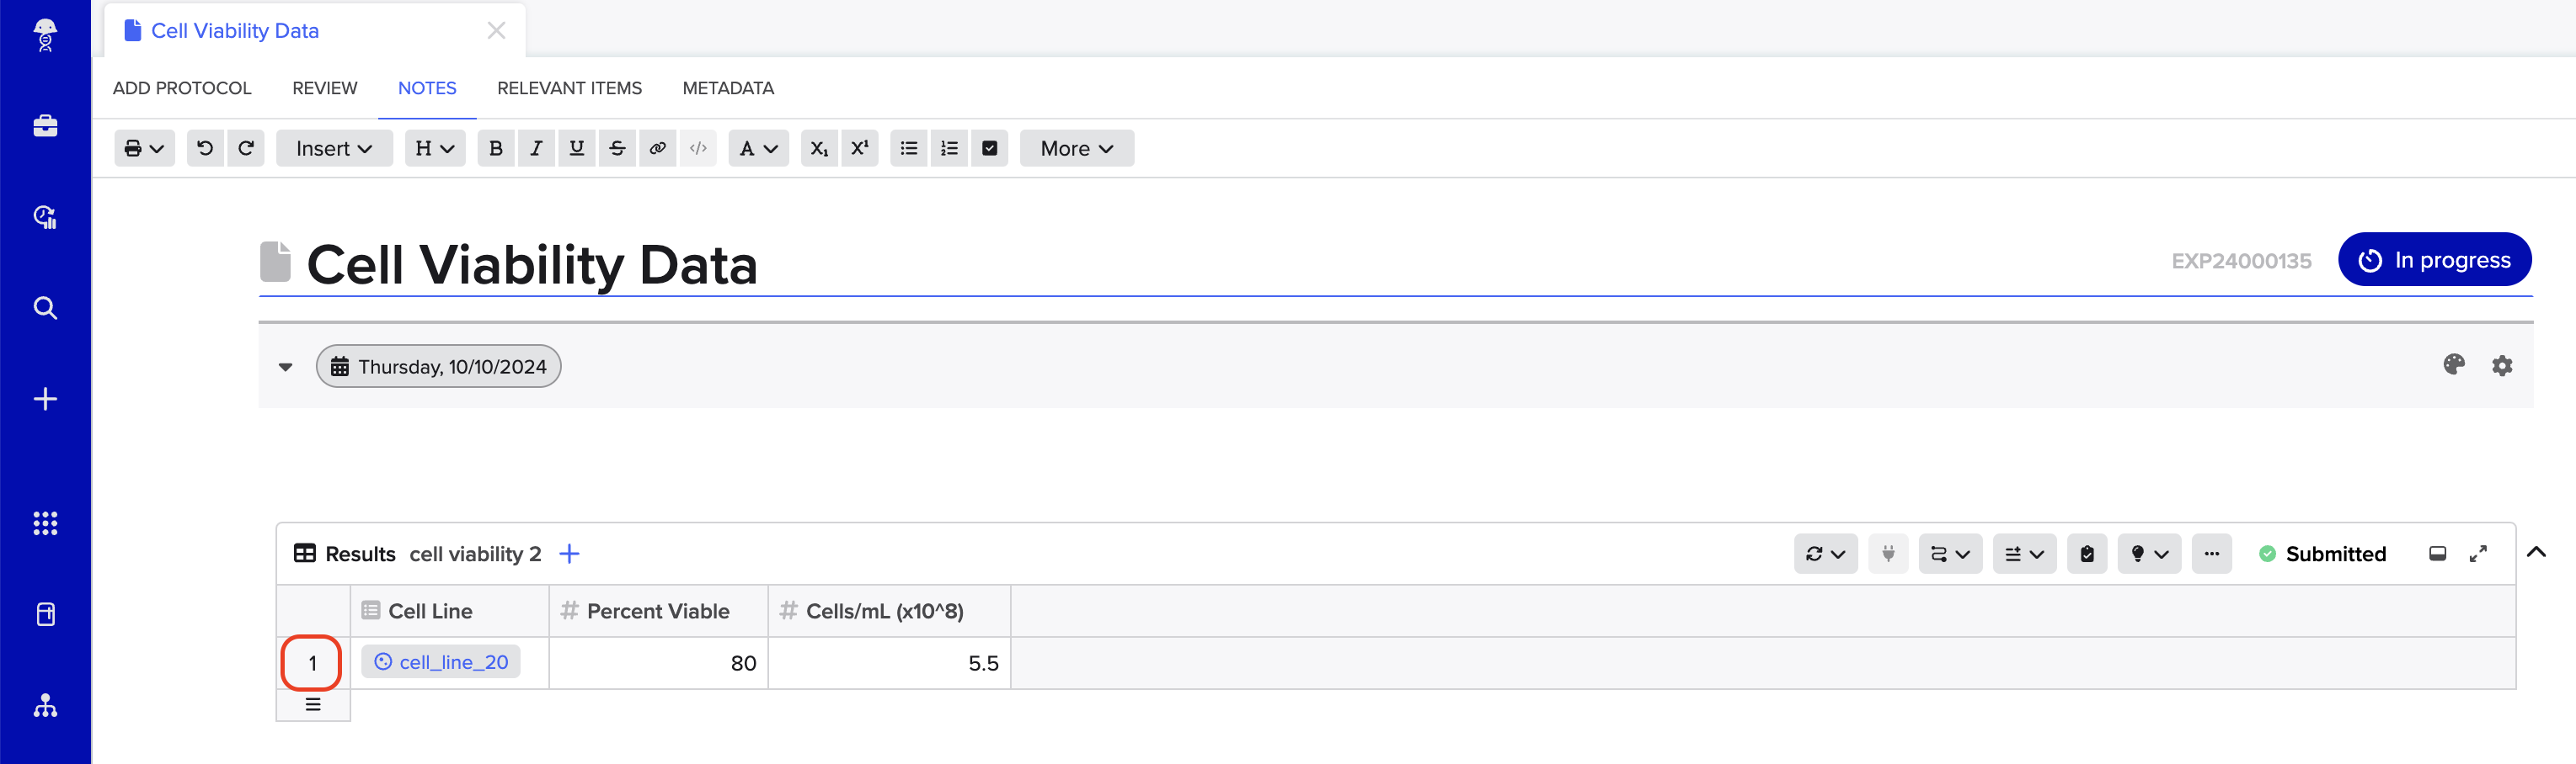Open the analytics icon in sidebar
This screenshot has height=764, width=2576.
(x=45, y=217)
